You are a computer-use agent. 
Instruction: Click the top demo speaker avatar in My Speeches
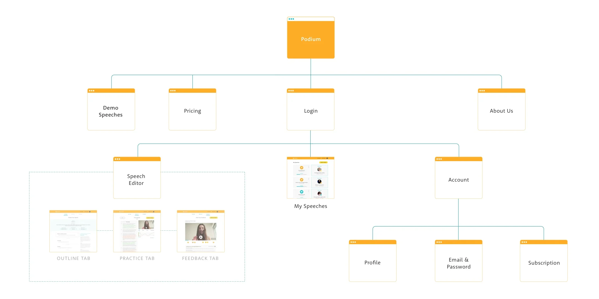click(319, 169)
